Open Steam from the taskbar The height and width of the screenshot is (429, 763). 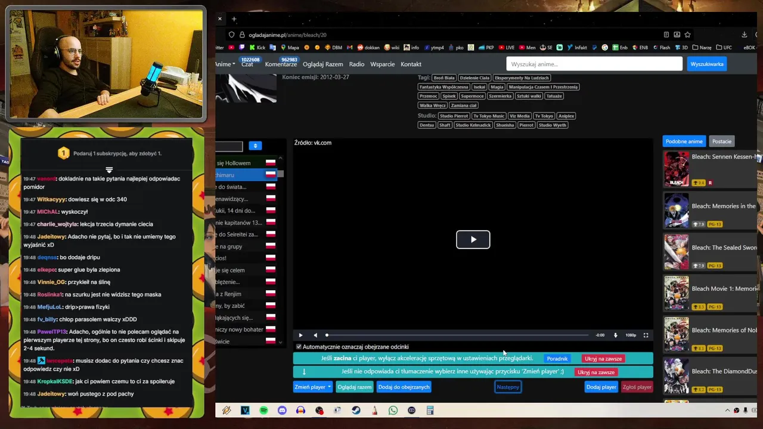pos(356,411)
